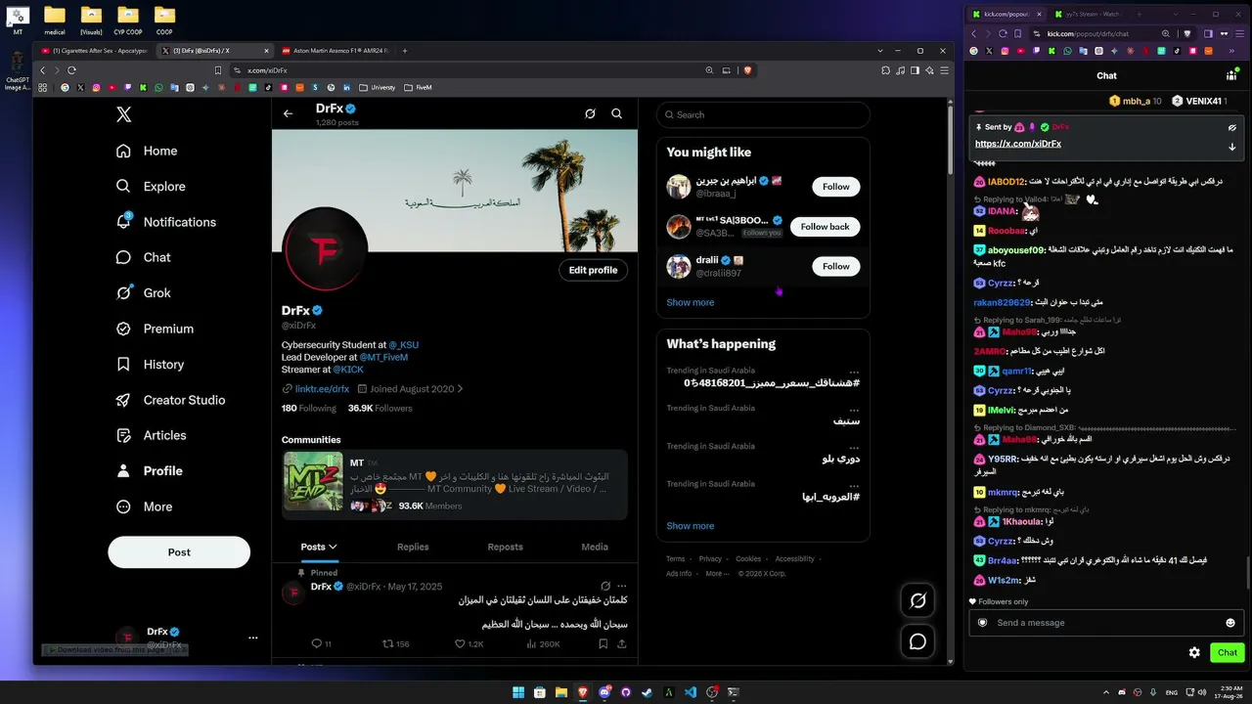Switch to the Reposts tab
The width and height of the screenshot is (1252, 704).
tap(505, 547)
